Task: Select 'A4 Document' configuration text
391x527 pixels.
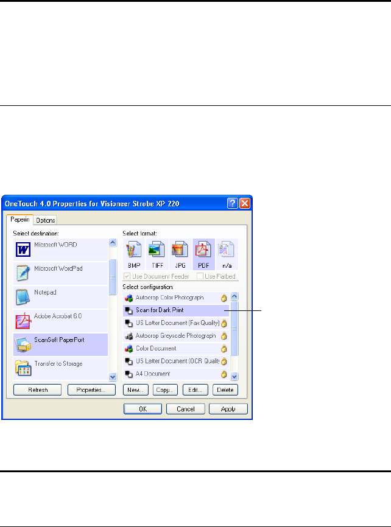Action: [x=153, y=374]
